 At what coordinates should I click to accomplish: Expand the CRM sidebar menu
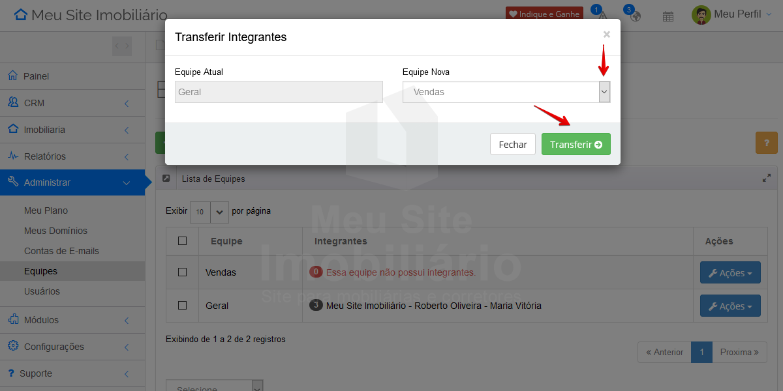72,103
